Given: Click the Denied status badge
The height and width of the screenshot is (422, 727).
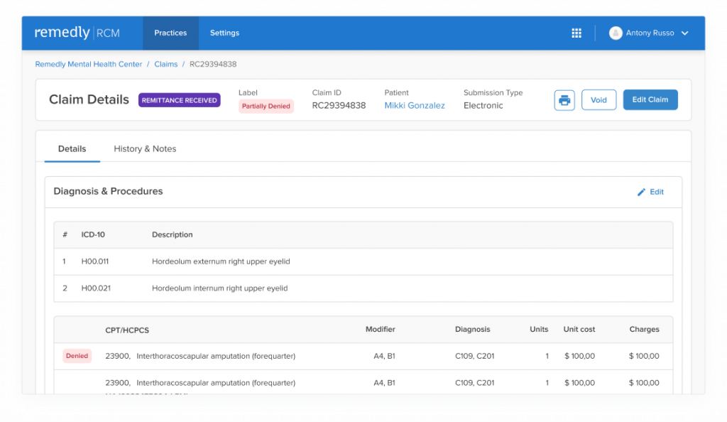Looking at the screenshot, I should tap(77, 355).
